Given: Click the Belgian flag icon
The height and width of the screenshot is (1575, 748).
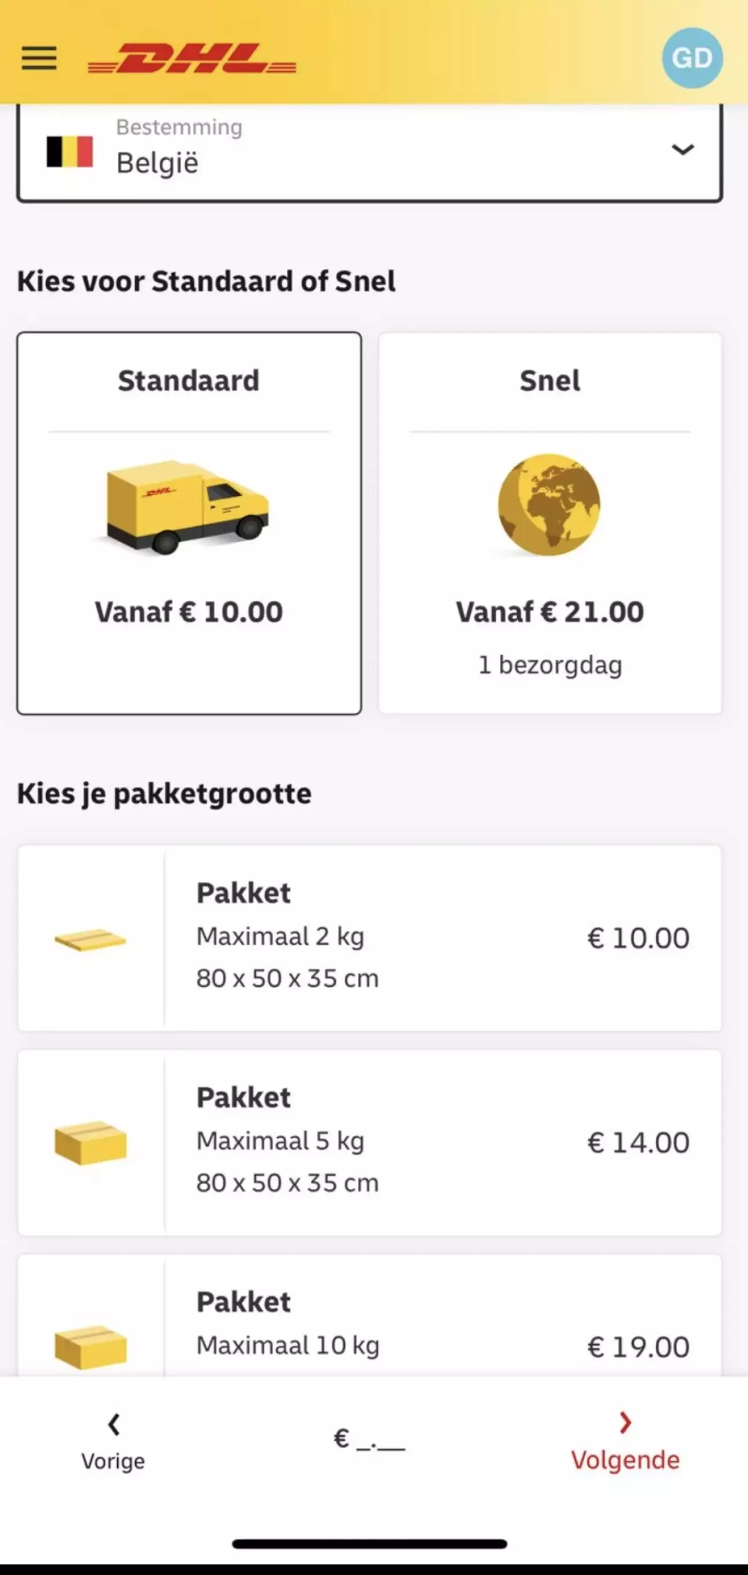Looking at the screenshot, I should tap(70, 151).
